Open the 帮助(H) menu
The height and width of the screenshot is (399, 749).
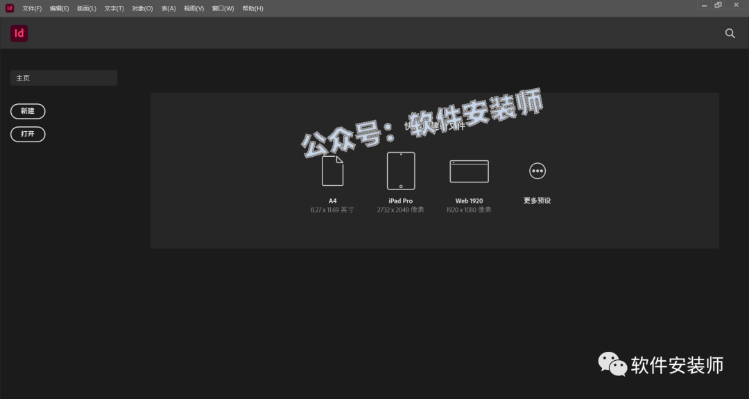(x=252, y=8)
